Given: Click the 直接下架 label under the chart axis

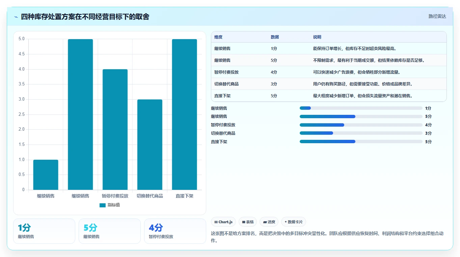Looking at the screenshot, I should (185, 196).
